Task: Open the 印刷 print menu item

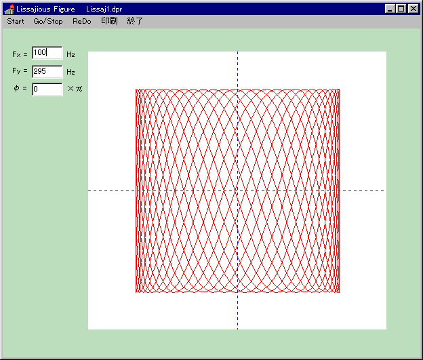Action: 109,21
